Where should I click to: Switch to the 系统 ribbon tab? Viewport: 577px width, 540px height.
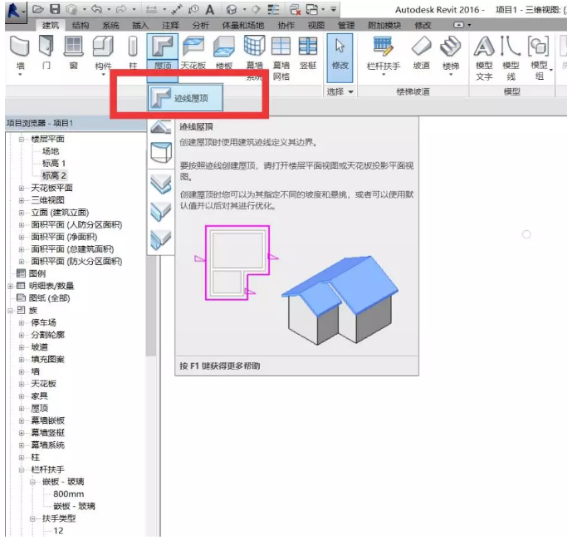pos(110,25)
